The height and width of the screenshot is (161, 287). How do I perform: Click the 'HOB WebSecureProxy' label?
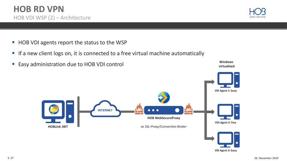click(x=164, y=118)
